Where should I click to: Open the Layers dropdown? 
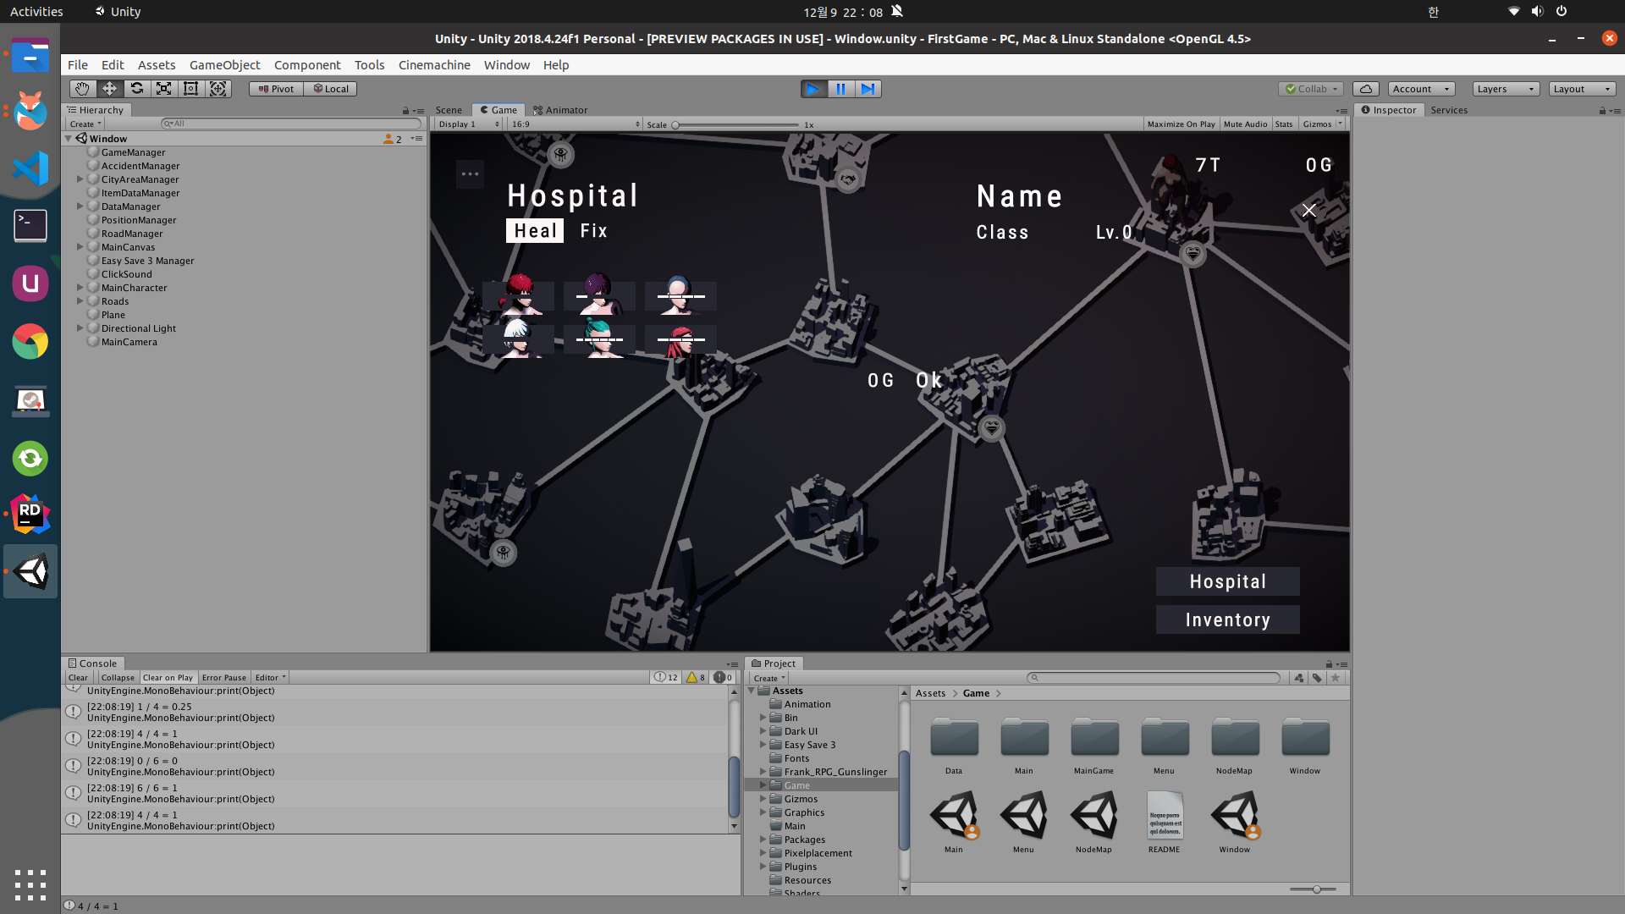pyautogui.click(x=1506, y=89)
